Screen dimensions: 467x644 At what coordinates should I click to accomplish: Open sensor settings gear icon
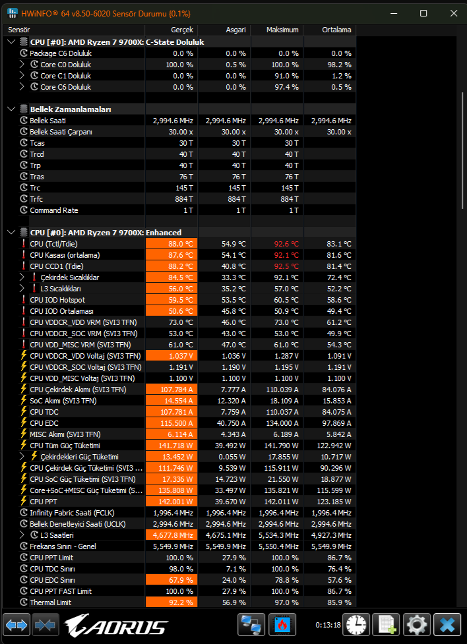pos(417,625)
